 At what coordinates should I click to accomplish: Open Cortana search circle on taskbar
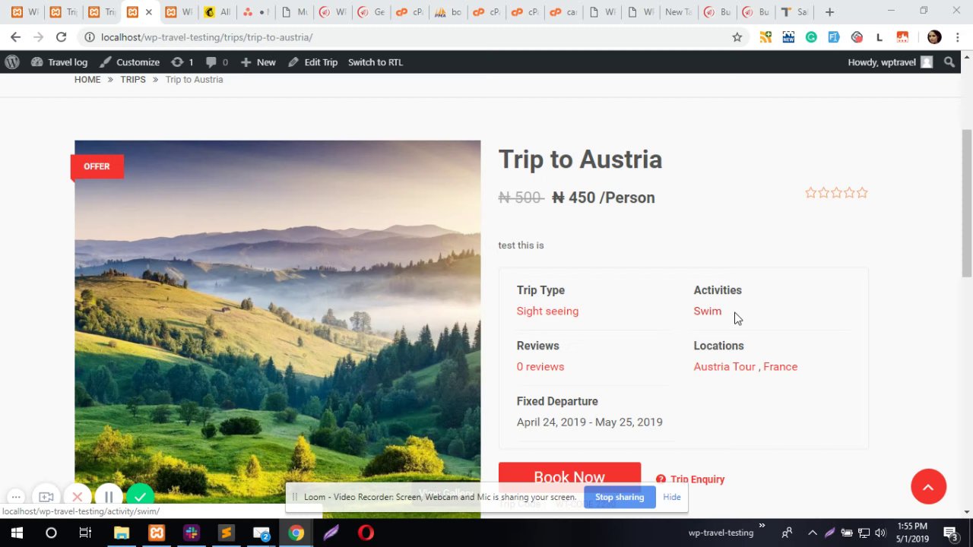(51, 533)
